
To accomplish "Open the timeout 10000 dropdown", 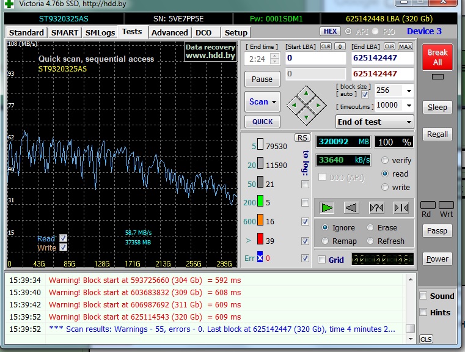I will click(409, 105).
